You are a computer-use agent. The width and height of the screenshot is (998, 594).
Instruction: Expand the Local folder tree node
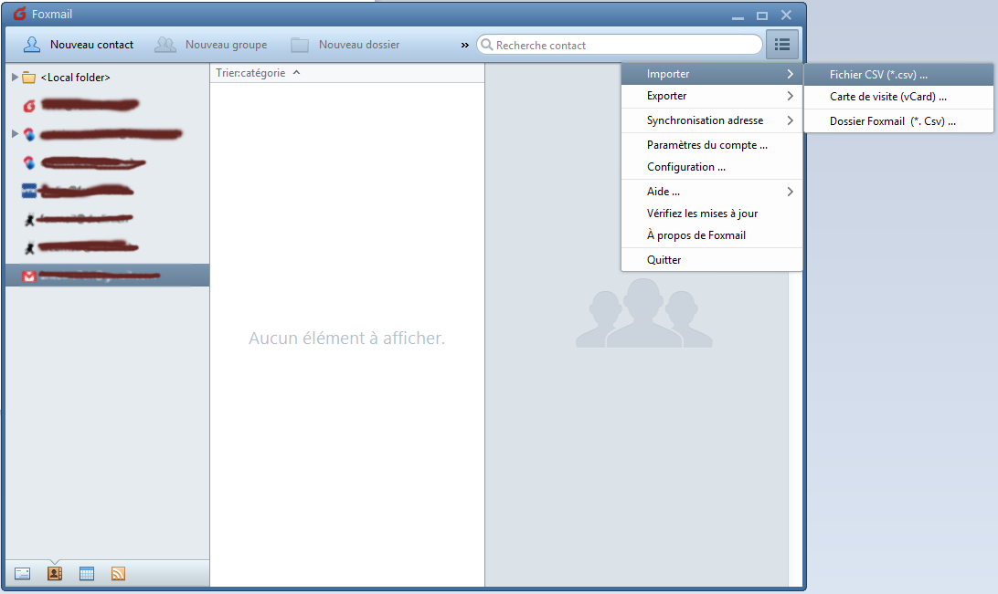(x=15, y=77)
